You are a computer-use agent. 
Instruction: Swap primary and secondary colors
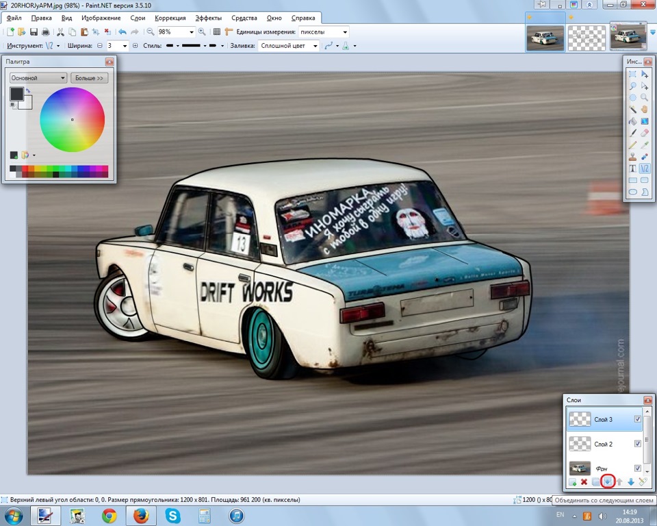tap(28, 90)
